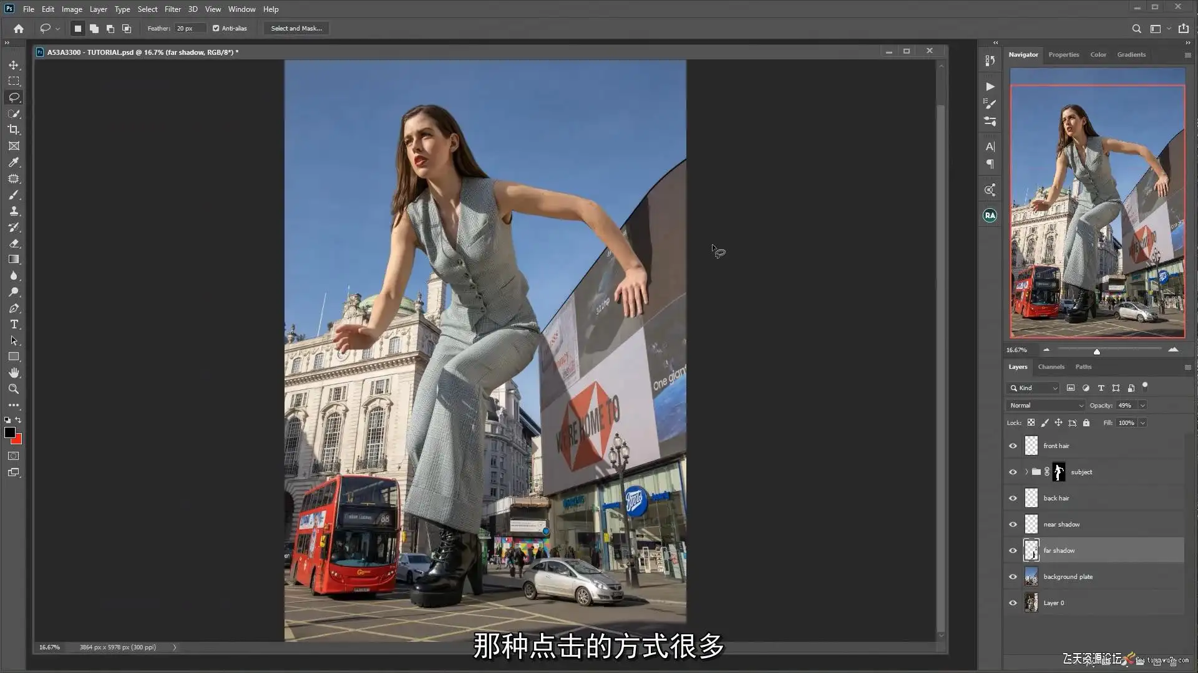
Task: Hide the background plate layer
Action: 1013,576
